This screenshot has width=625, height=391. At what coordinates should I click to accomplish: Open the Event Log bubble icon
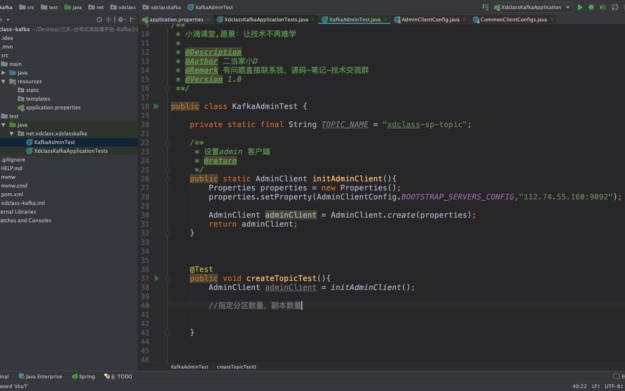[616, 377]
